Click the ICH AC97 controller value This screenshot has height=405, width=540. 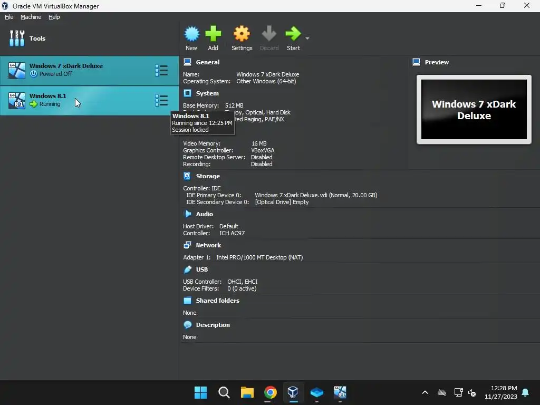(232, 233)
